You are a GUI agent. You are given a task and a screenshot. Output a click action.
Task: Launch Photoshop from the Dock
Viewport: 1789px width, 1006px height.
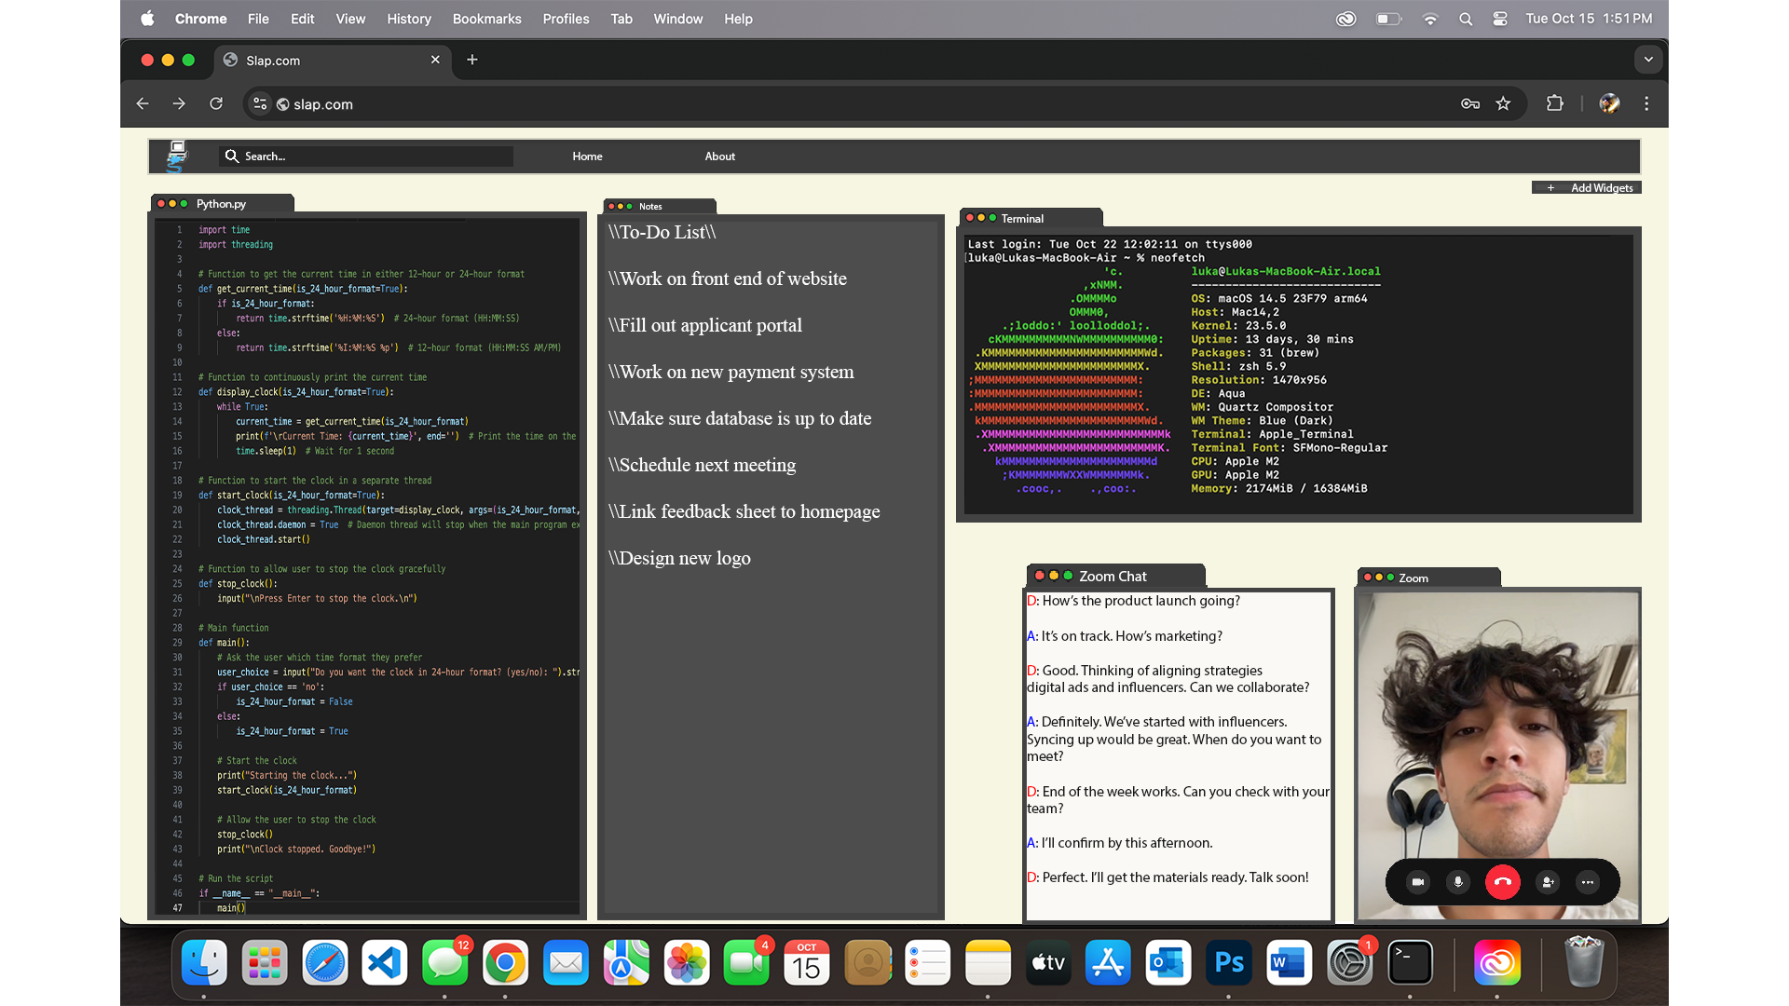1228,963
